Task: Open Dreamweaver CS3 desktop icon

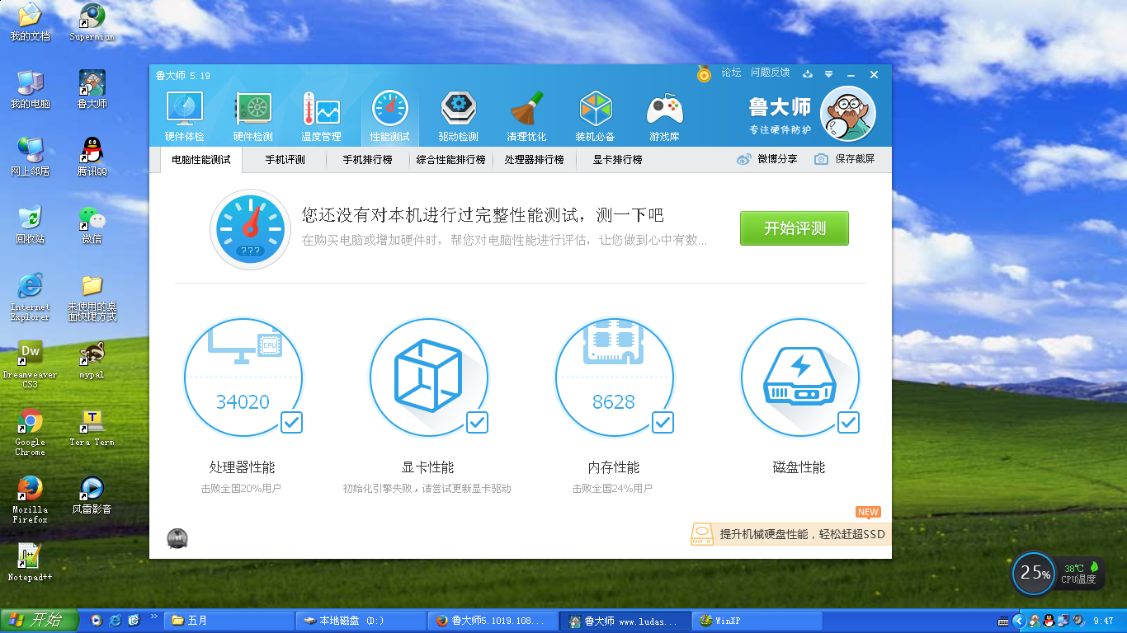Action: pyautogui.click(x=30, y=363)
